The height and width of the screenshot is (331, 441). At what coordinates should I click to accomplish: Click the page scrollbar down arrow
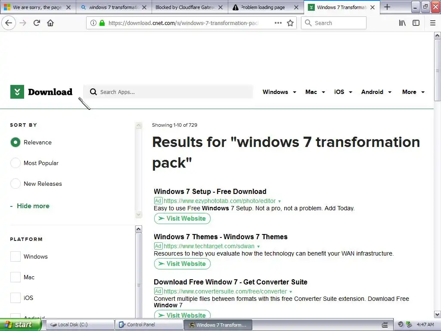(x=437, y=314)
